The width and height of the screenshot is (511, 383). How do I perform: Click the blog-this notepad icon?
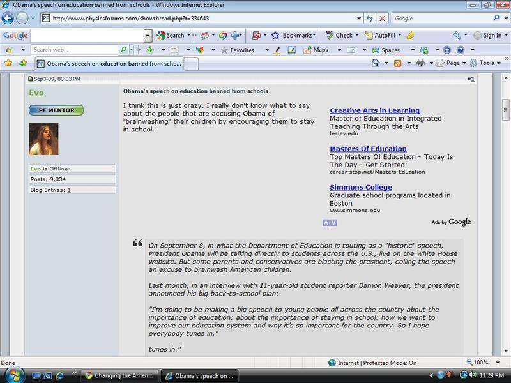pyautogui.click(x=292, y=50)
